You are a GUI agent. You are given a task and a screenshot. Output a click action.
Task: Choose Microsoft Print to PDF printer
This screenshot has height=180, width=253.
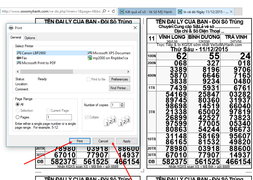[x=36, y=63]
